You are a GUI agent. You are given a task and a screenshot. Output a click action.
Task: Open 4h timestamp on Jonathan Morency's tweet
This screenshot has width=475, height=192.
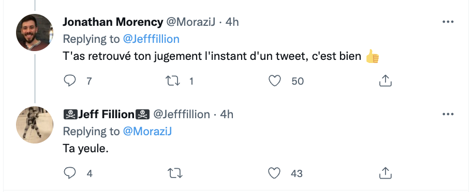pyautogui.click(x=232, y=22)
